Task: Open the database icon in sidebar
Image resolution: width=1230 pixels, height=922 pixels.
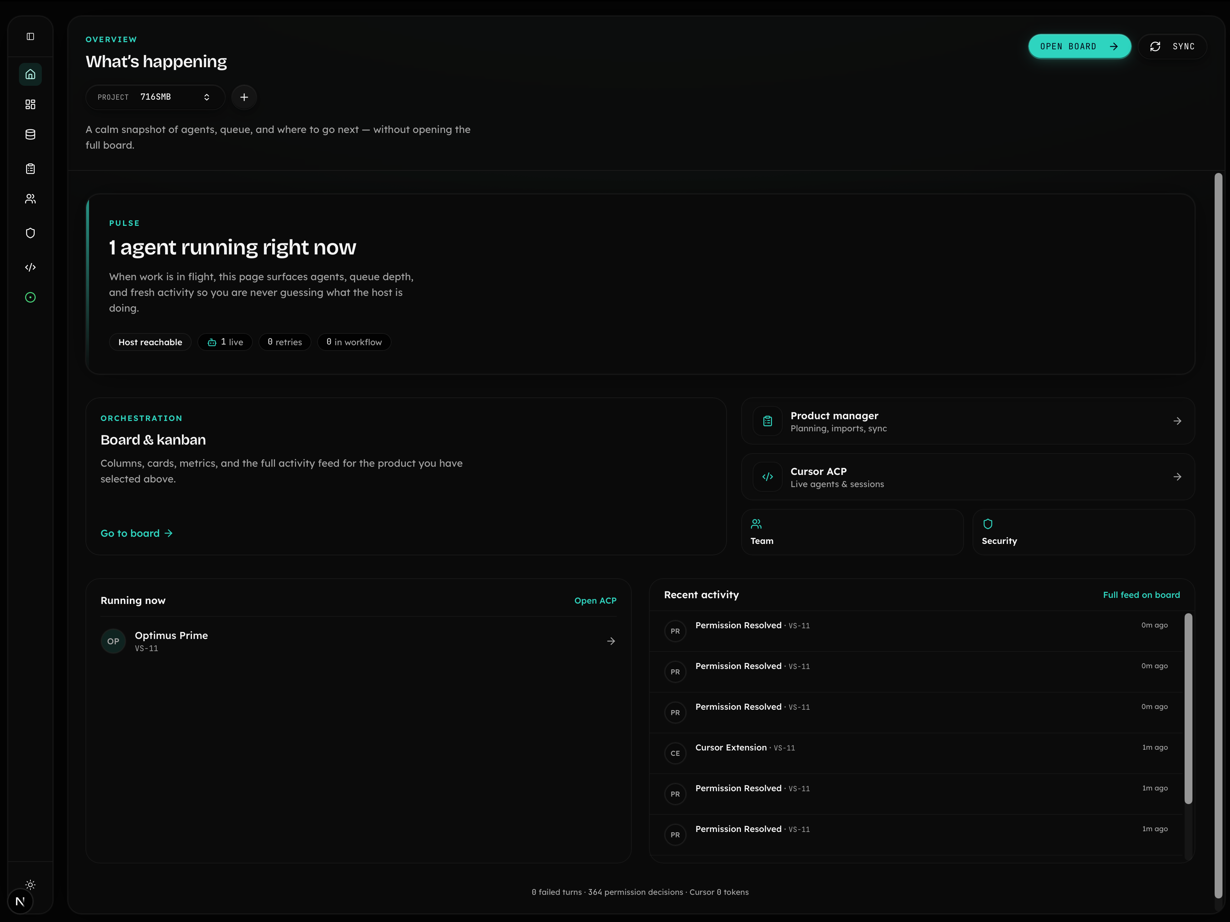Action: [31, 134]
